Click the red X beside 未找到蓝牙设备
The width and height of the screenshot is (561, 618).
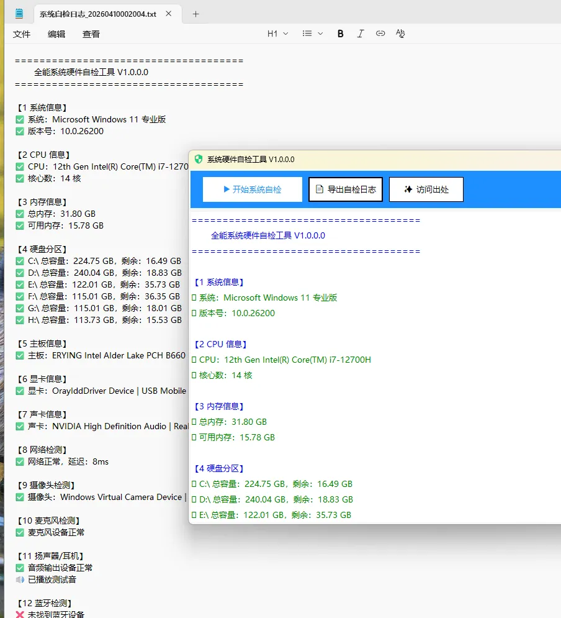click(x=20, y=614)
